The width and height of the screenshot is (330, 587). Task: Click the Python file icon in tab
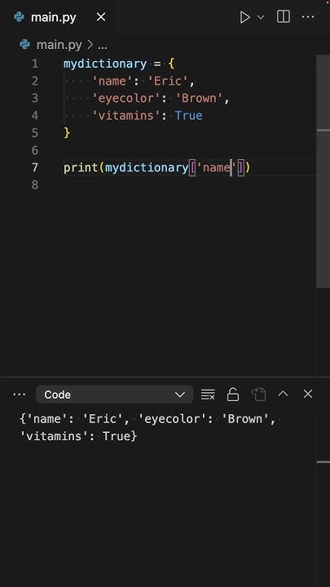[x=19, y=17]
